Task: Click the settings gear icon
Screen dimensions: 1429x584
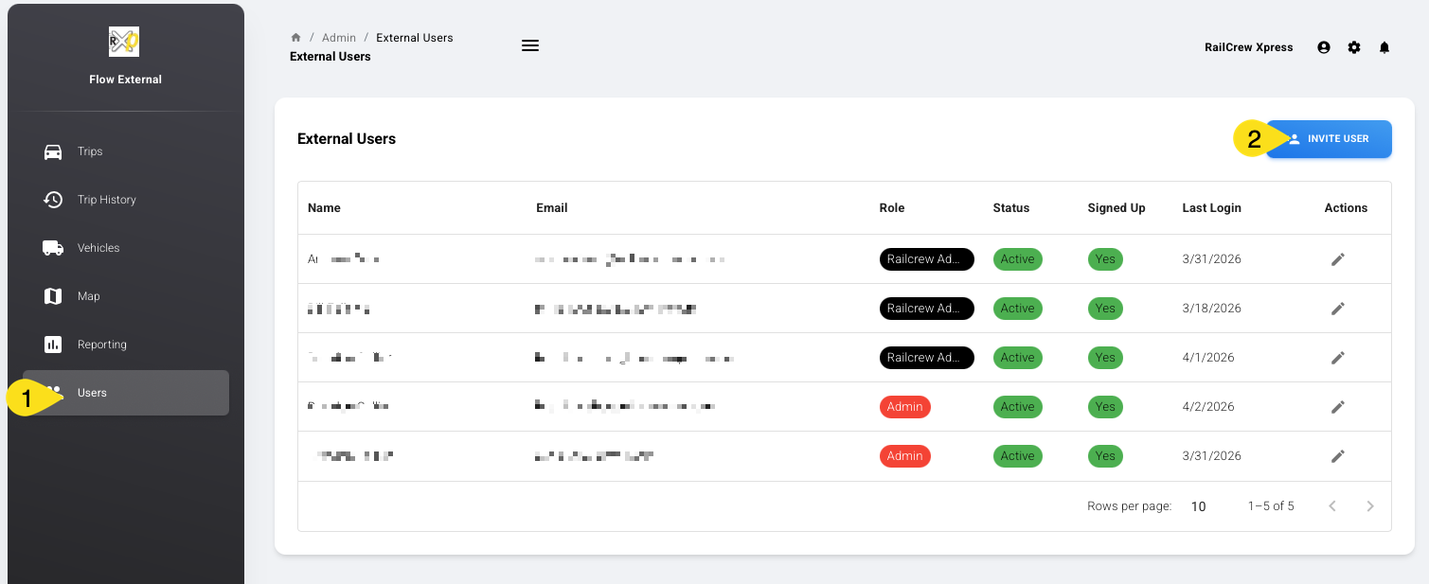Action: click(1354, 47)
